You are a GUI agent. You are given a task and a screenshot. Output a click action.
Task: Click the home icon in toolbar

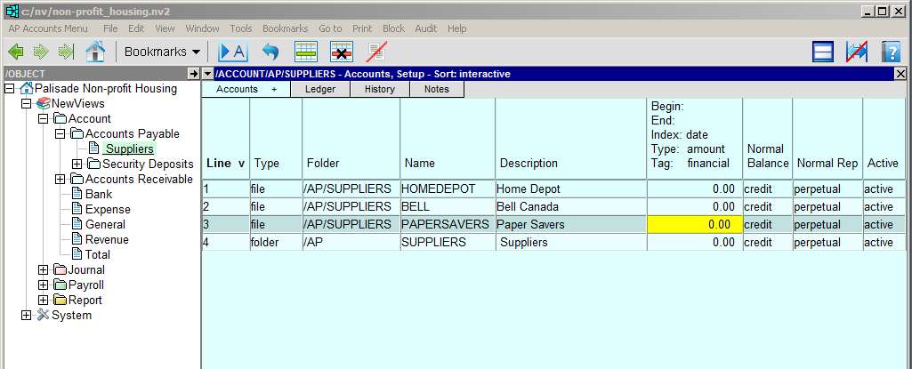(94, 52)
